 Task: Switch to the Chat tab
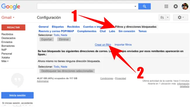(x=103, y=31)
